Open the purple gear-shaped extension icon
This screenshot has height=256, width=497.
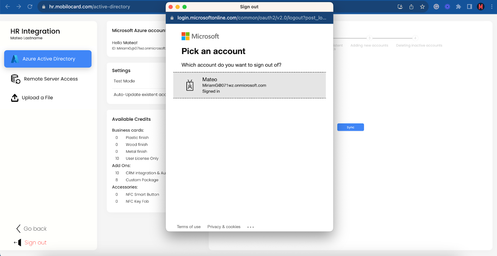pyautogui.click(x=447, y=7)
